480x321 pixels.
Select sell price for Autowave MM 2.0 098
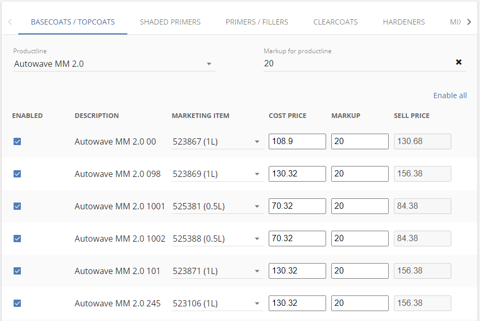pos(423,174)
